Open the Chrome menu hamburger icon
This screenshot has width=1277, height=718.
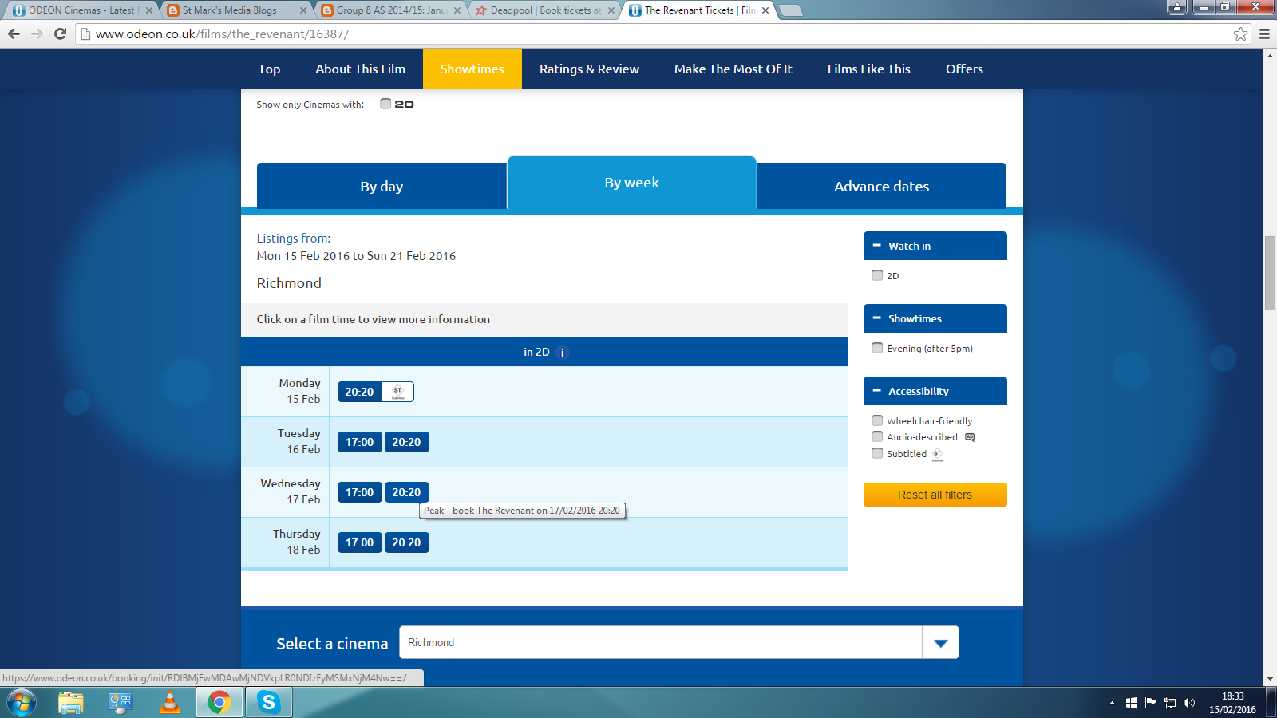tap(1264, 34)
